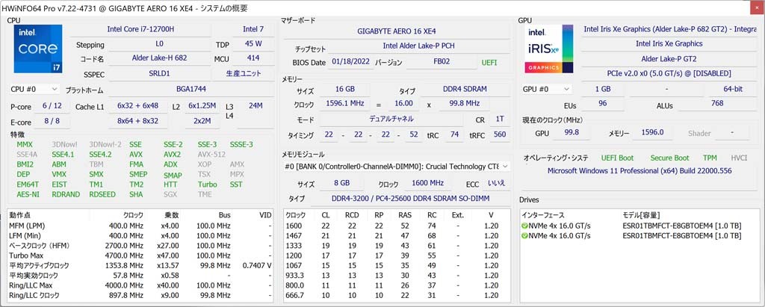Screen dimensions: 765x307
Task: Click the RAS column header in timings table
Action: pyautogui.click(x=404, y=215)
